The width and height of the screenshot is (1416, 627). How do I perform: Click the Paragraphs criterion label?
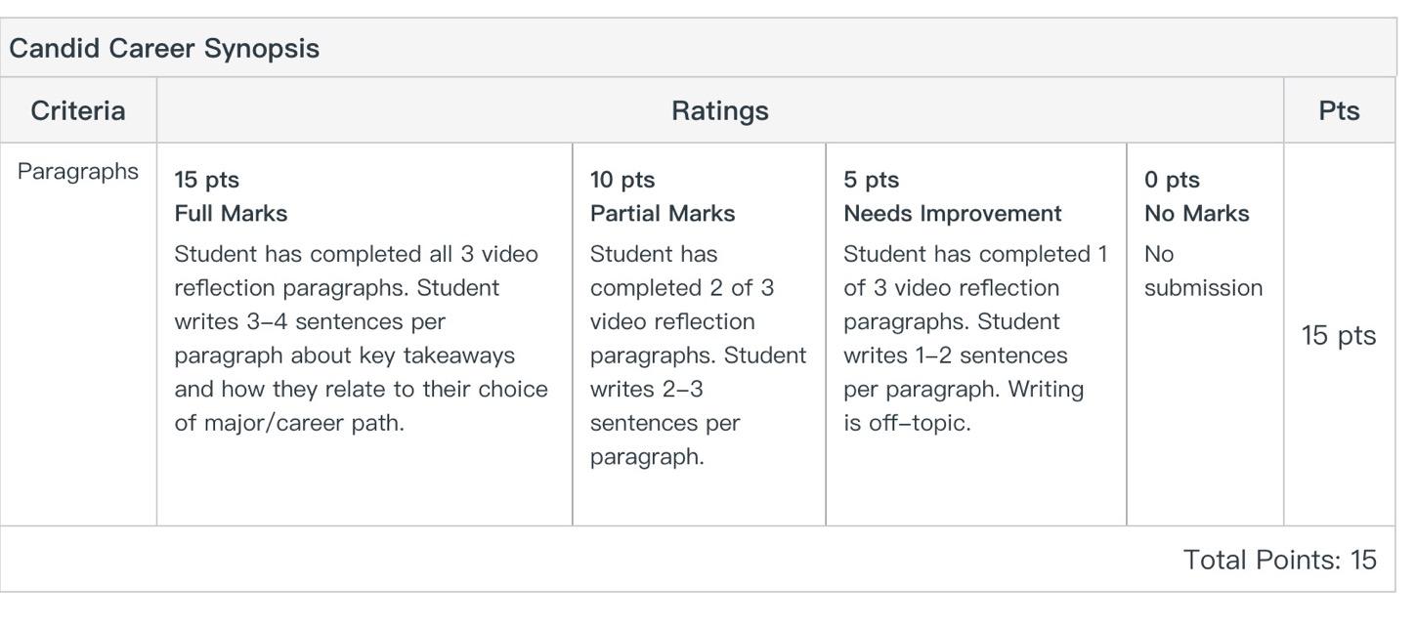(x=78, y=172)
